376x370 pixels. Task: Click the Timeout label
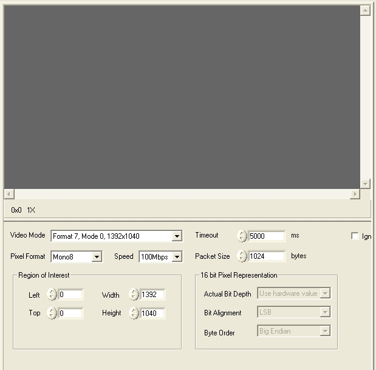(x=207, y=235)
